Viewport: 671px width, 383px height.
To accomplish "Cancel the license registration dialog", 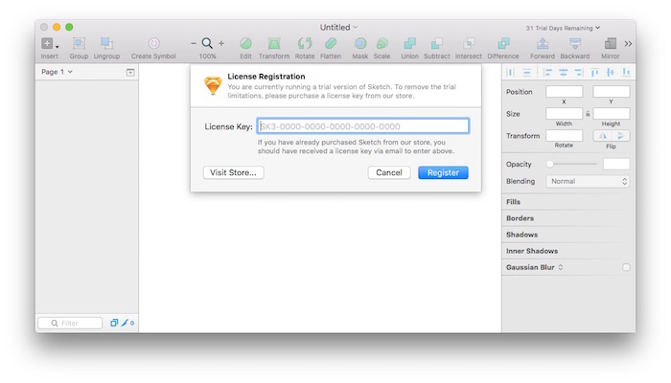I will pos(389,172).
